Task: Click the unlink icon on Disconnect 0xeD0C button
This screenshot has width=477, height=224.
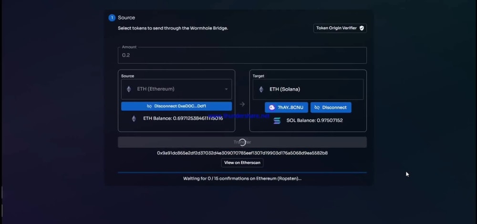Action: [149, 106]
